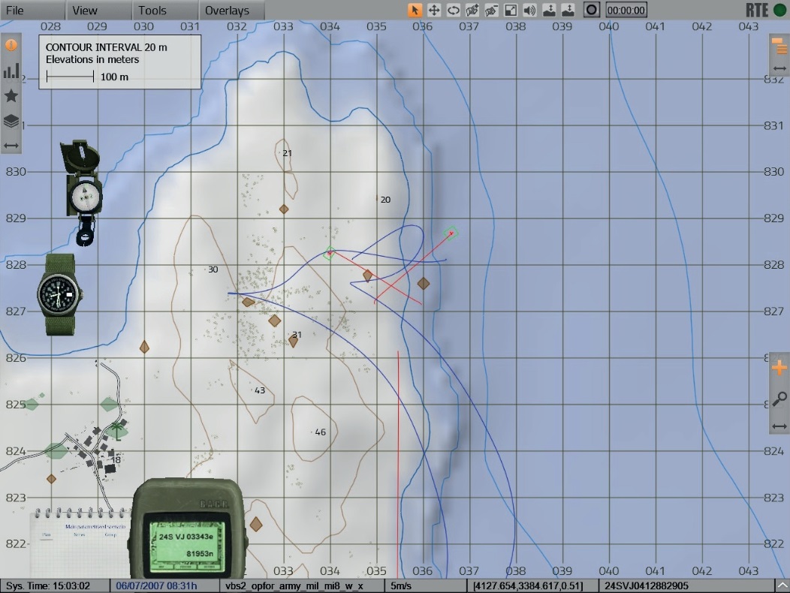The image size is (790, 593).
Task: Open the star favorites panel
Action: coord(11,95)
